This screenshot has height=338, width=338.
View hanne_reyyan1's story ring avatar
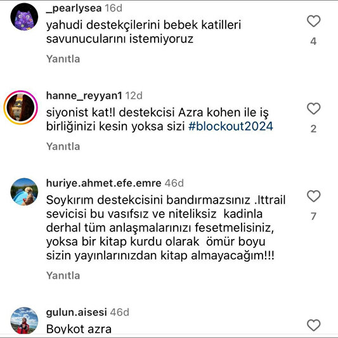pyautogui.click(x=21, y=108)
